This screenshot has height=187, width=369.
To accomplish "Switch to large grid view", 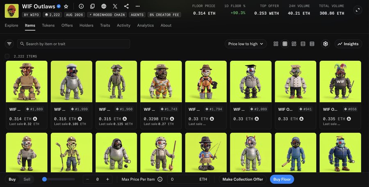I will pos(276,44).
